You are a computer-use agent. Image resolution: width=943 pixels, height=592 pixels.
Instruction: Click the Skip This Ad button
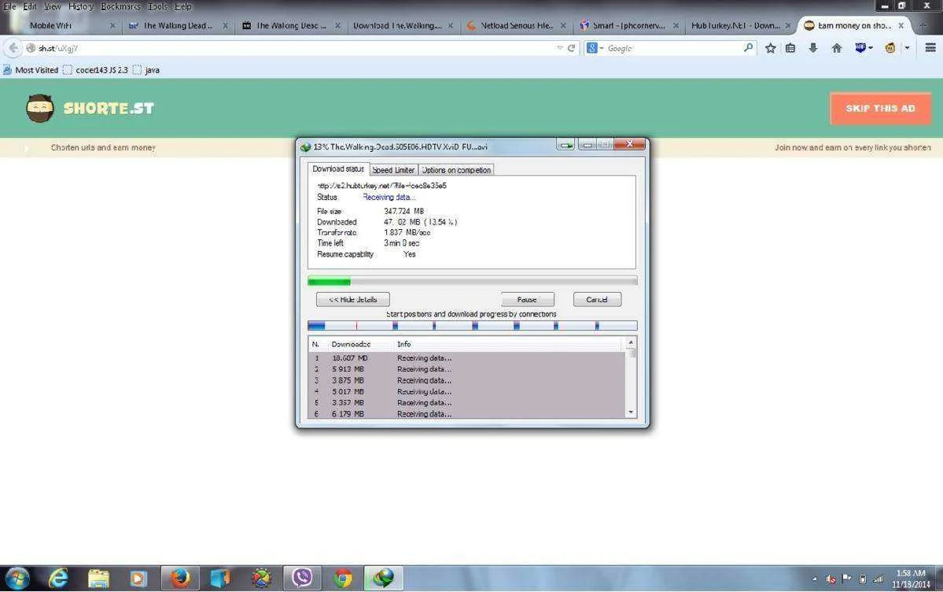(x=880, y=109)
